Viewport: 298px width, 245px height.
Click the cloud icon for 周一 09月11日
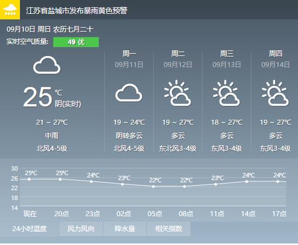click(x=129, y=93)
